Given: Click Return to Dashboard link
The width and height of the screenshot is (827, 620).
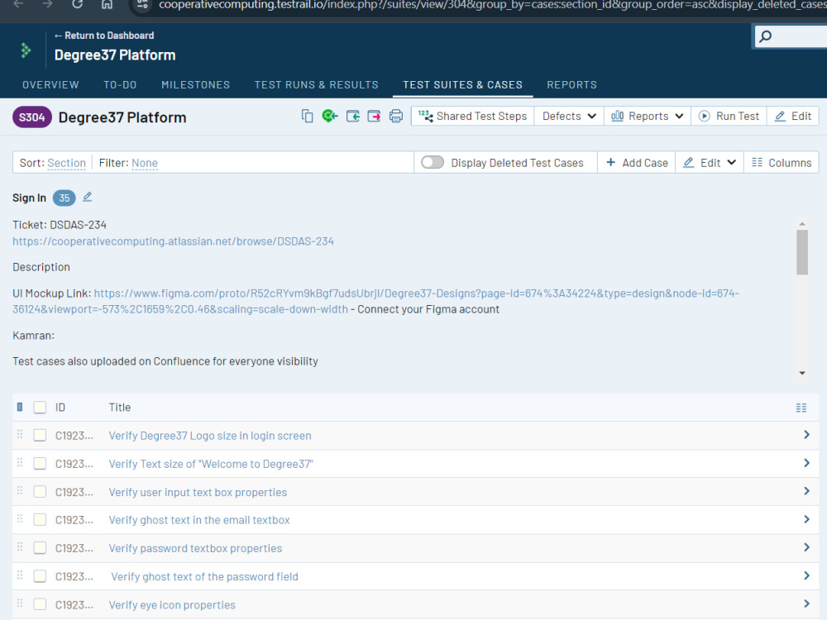Looking at the screenshot, I should (104, 36).
